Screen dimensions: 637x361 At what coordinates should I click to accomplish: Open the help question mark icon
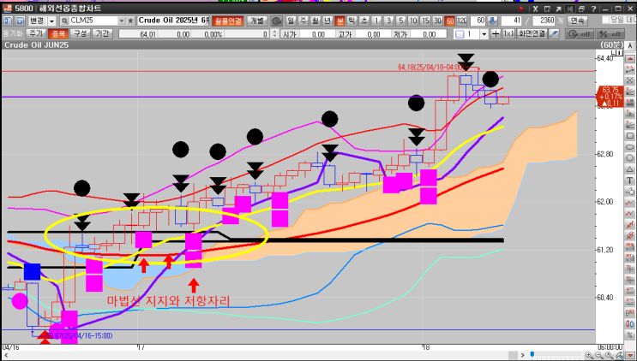(x=593, y=9)
